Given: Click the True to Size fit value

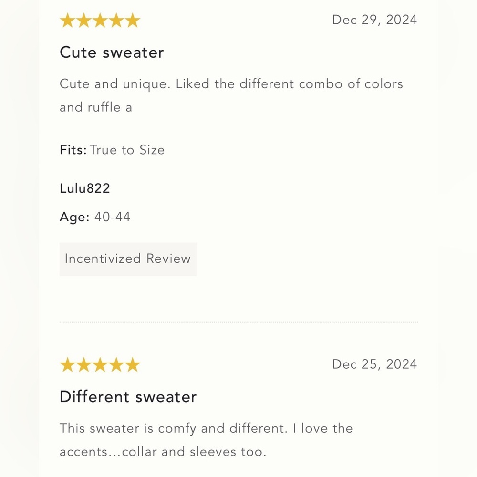Looking at the screenshot, I should (x=127, y=150).
